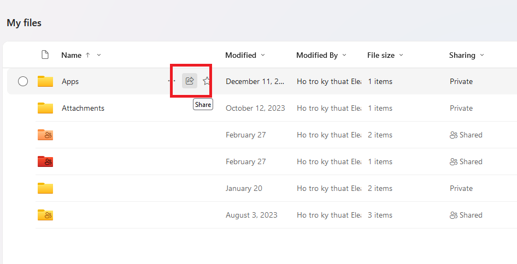Open the Name column sort dropdown

99,55
